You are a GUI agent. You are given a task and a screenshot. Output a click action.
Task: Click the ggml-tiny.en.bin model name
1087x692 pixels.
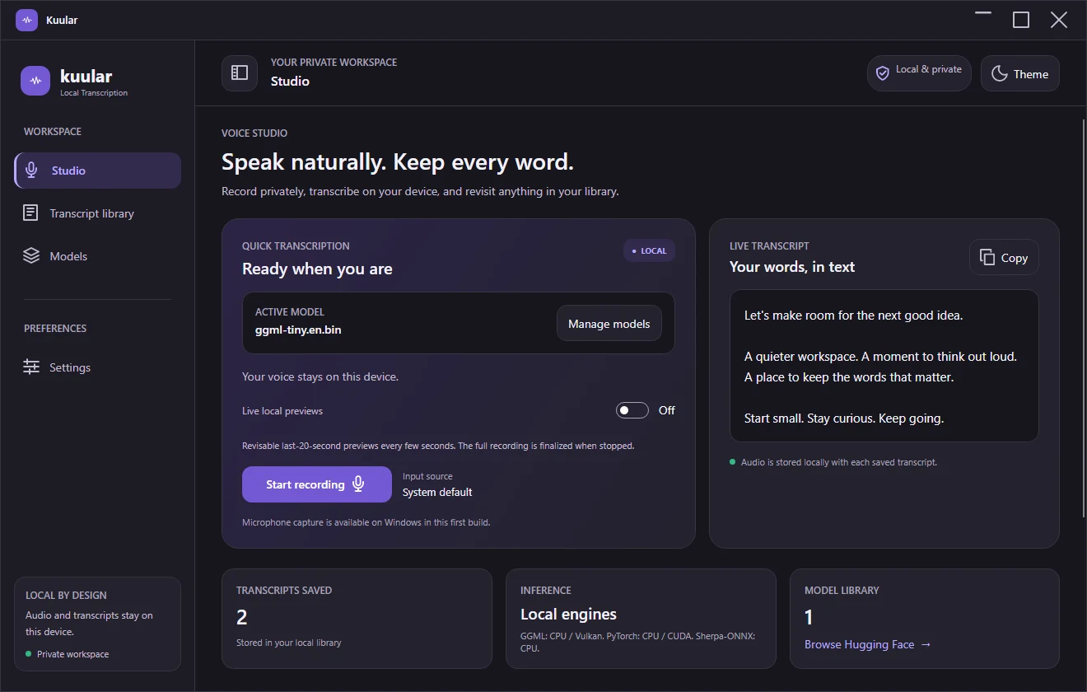point(298,330)
